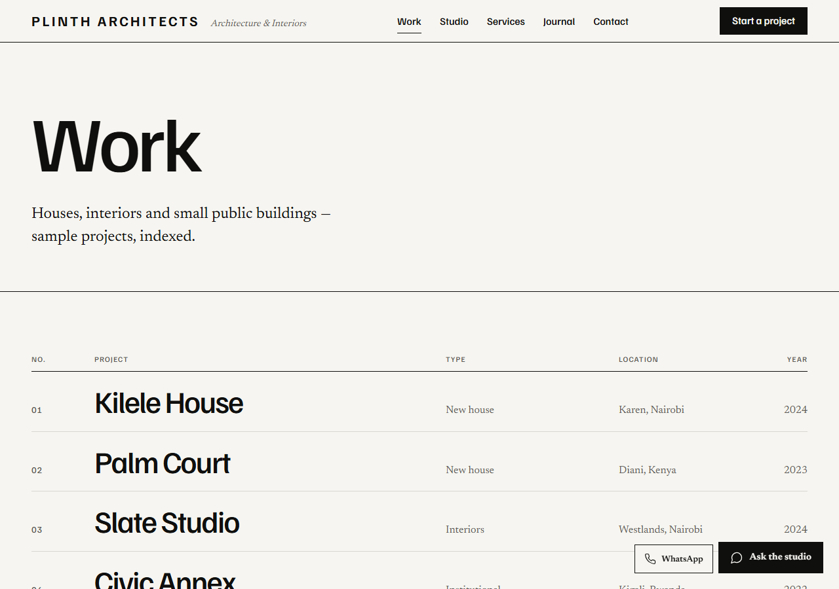The image size is (839, 589).
Task: Open the Journal nav link
Action: point(559,22)
